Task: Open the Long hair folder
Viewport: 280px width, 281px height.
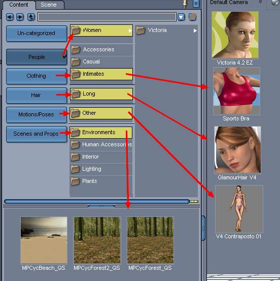Action: click(x=101, y=94)
